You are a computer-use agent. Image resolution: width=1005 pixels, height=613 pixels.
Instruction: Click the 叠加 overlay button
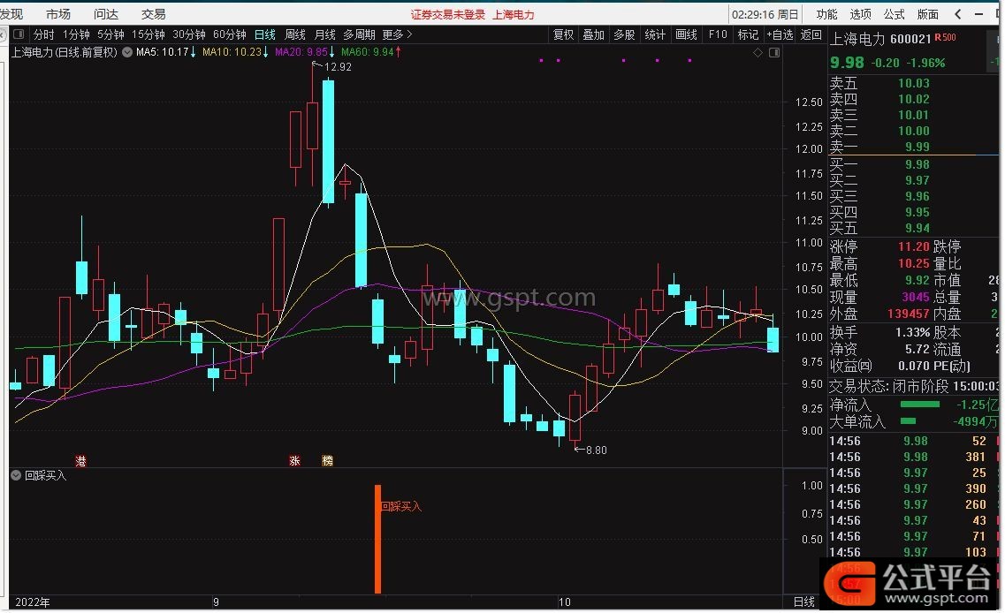click(x=593, y=34)
